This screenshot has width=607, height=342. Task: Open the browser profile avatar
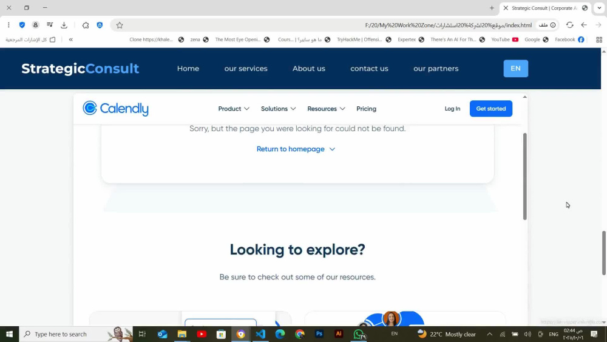tap(36, 25)
